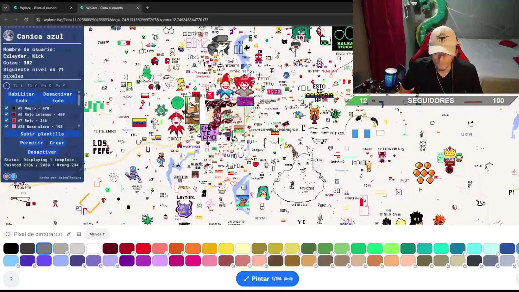Open a new browser tab
The image size is (519, 292).
[148, 8]
